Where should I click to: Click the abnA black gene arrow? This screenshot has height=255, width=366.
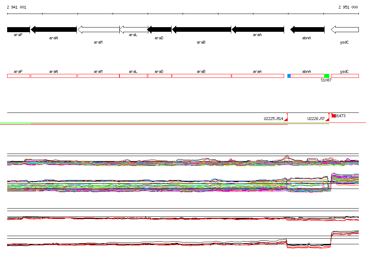pos(307,30)
